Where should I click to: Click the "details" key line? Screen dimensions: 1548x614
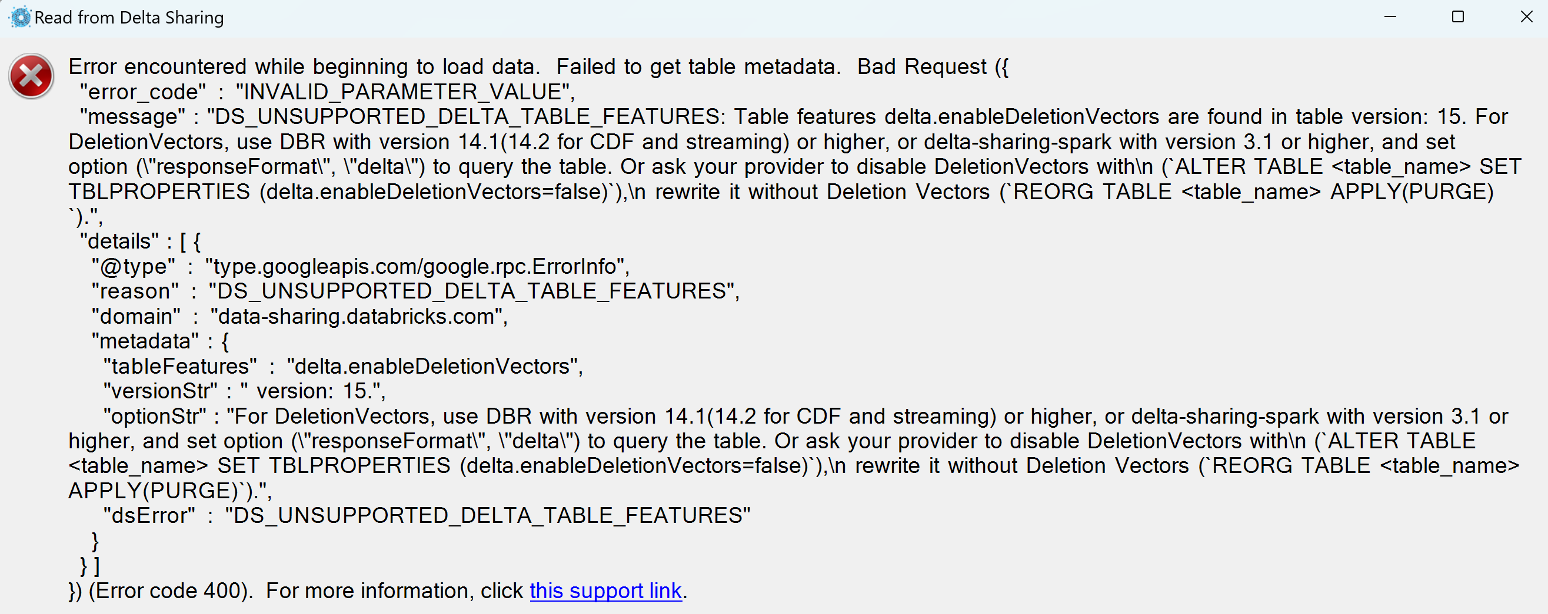click(140, 241)
